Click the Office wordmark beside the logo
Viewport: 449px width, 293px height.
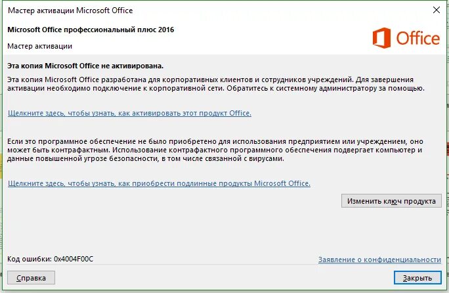pyautogui.click(x=417, y=38)
